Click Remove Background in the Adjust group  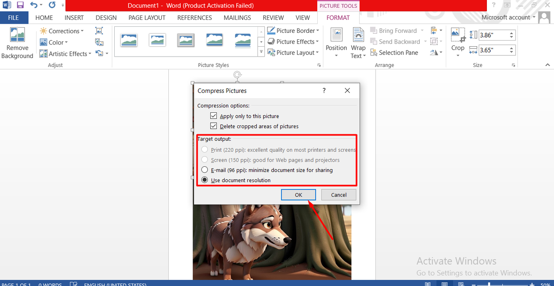coord(17,43)
